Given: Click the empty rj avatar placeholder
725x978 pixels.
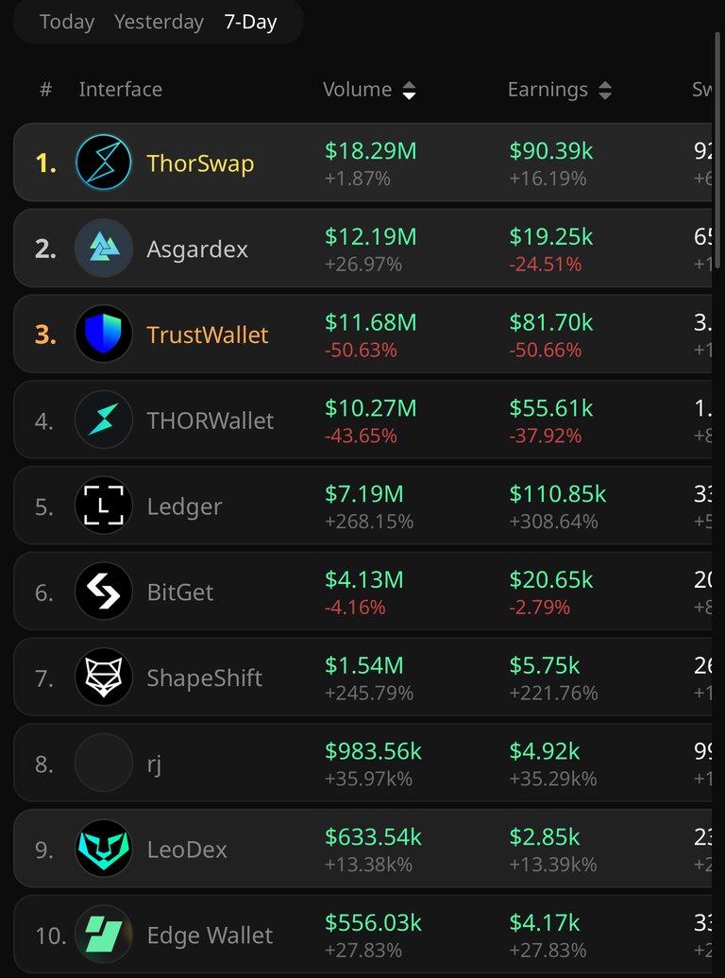Looking at the screenshot, I should point(104,763).
